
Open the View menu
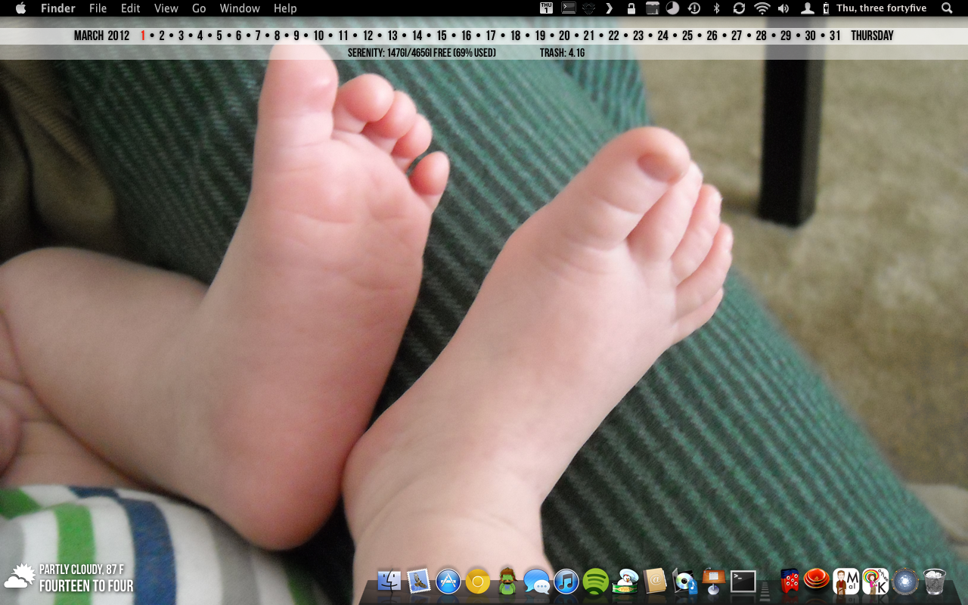[x=166, y=8]
